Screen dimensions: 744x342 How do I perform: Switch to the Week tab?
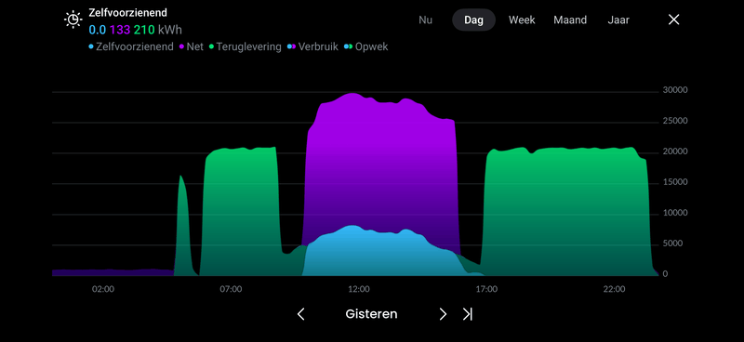click(x=522, y=20)
